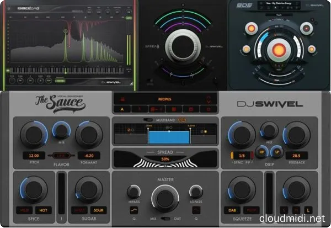Select SWEET mode under Sugar
The image size is (331, 228).
pyautogui.click(x=79, y=210)
